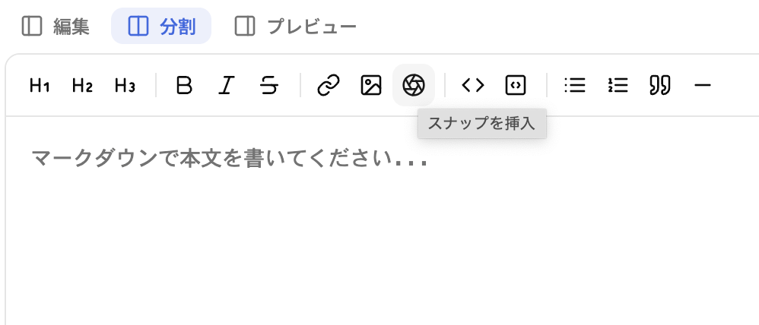Image resolution: width=759 pixels, height=325 pixels.
Task: Toggle italic text style
Action: point(226,85)
